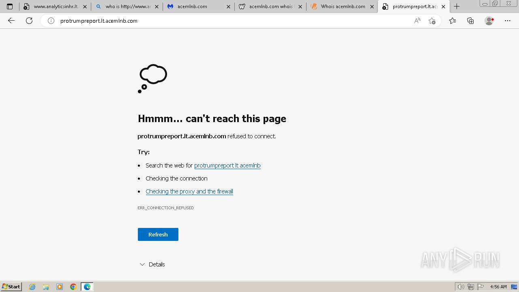The height and width of the screenshot is (292, 519).
Task: Launch Google Chrome from taskbar
Action: tap(73, 287)
